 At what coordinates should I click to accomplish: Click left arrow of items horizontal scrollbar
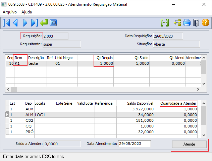coord(8,89)
